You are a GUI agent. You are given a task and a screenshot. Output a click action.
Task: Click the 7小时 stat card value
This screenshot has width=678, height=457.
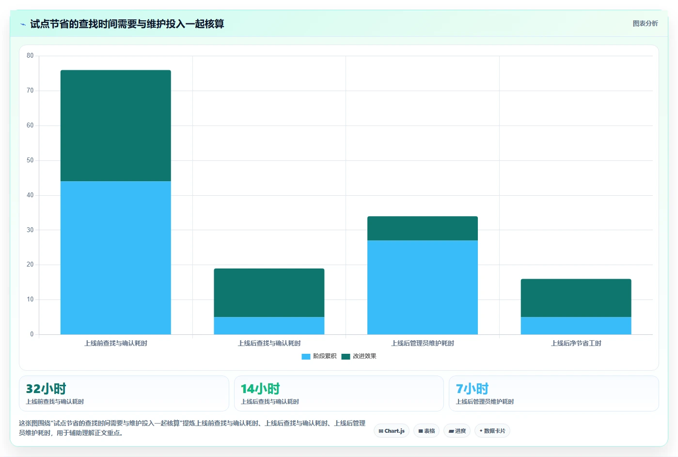point(473,389)
